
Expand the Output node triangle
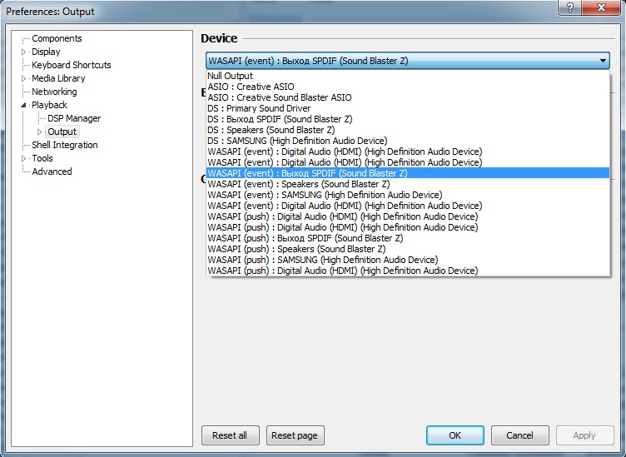coord(39,132)
